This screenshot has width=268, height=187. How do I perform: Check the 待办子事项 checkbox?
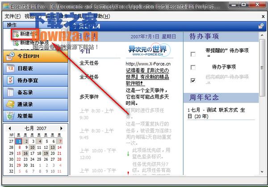coord(193,67)
